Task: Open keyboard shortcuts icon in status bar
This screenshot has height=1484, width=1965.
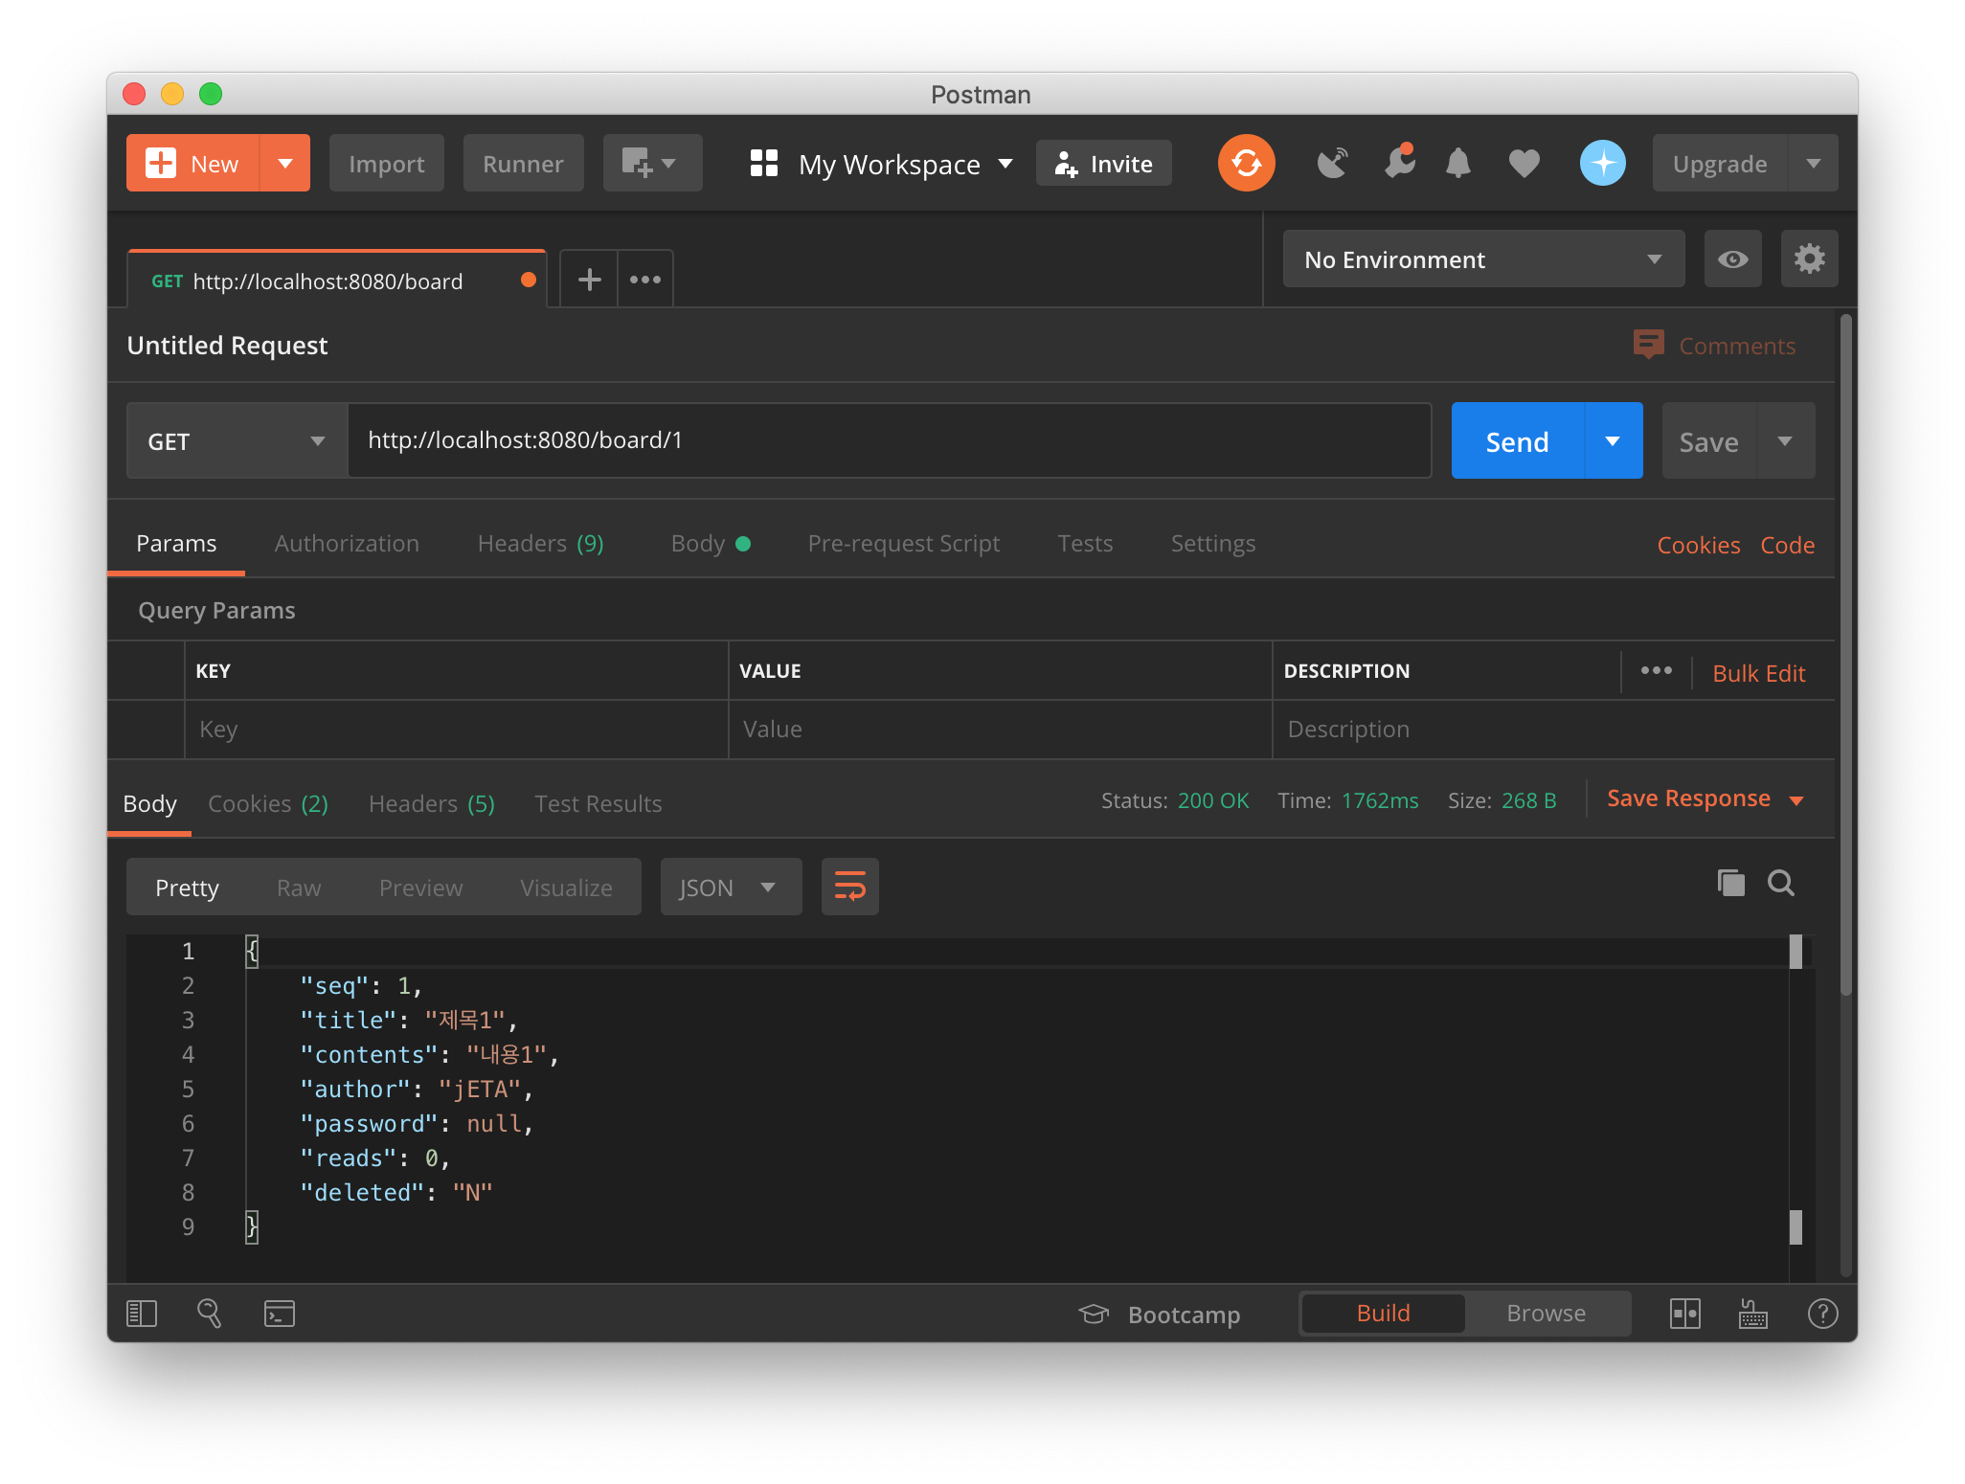Action: tap(1752, 1314)
